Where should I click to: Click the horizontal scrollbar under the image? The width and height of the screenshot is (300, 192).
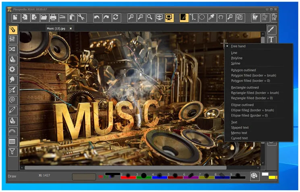pos(126,168)
